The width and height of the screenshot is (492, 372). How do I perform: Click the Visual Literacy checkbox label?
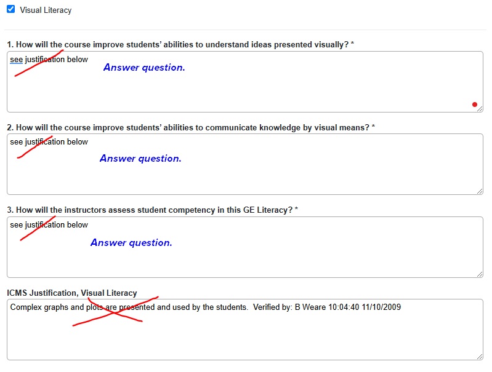(x=46, y=10)
